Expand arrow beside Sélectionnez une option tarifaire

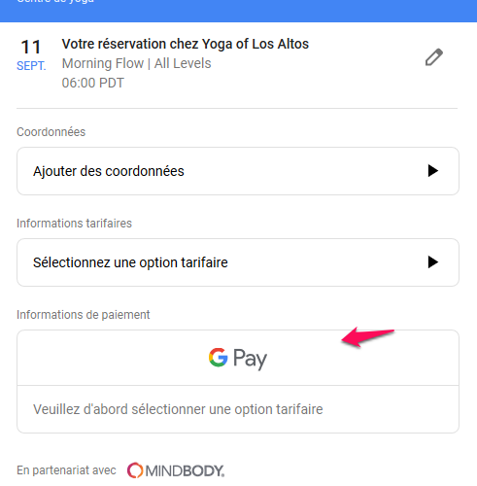432,262
